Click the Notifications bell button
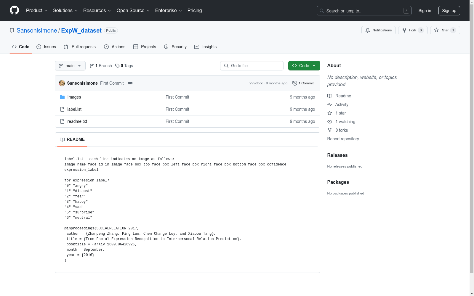474x296 pixels. tap(378, 30)
